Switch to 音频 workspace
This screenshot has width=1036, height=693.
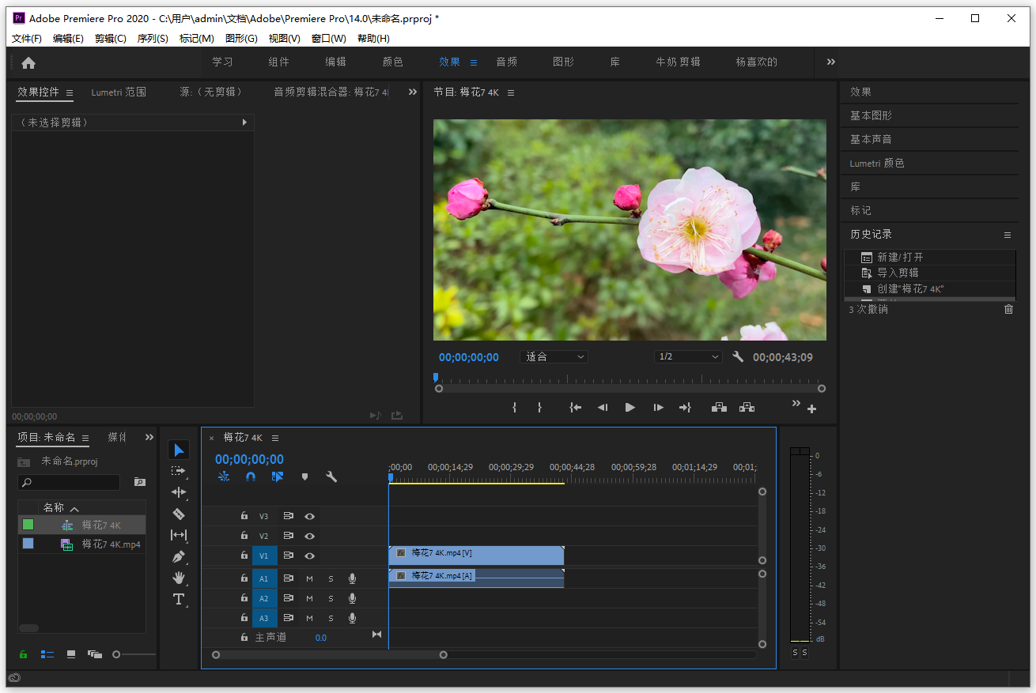click(507, 62)
